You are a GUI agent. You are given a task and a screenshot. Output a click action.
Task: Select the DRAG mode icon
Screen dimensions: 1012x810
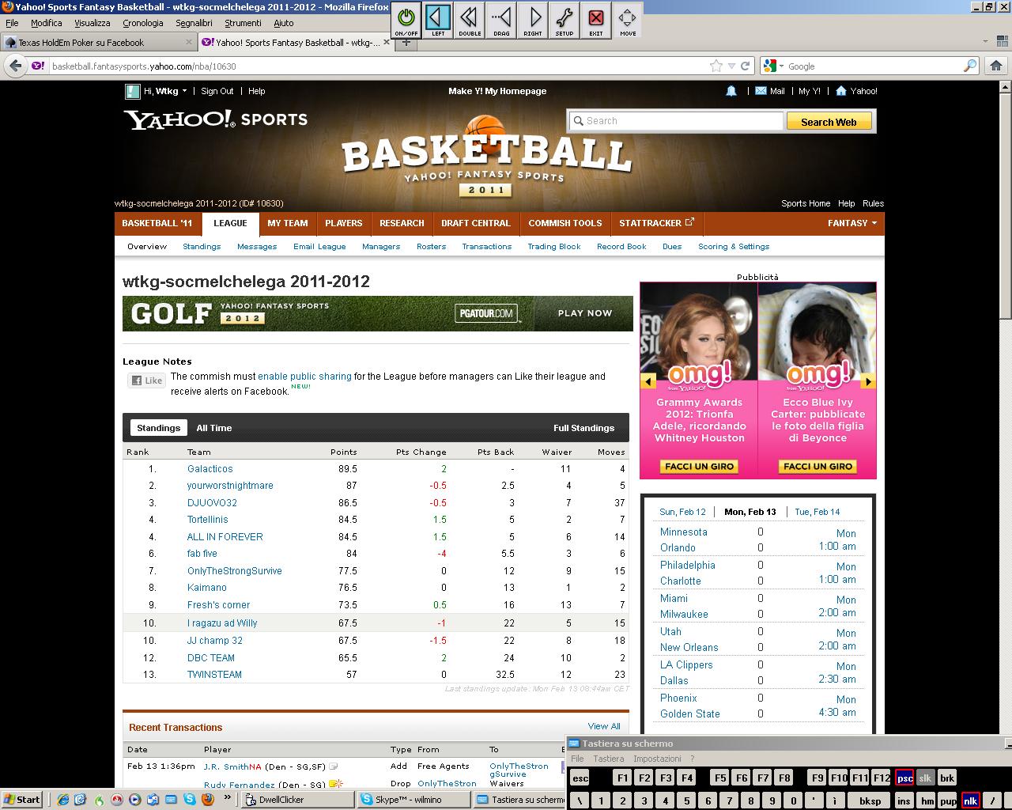[x=501, y=17]
